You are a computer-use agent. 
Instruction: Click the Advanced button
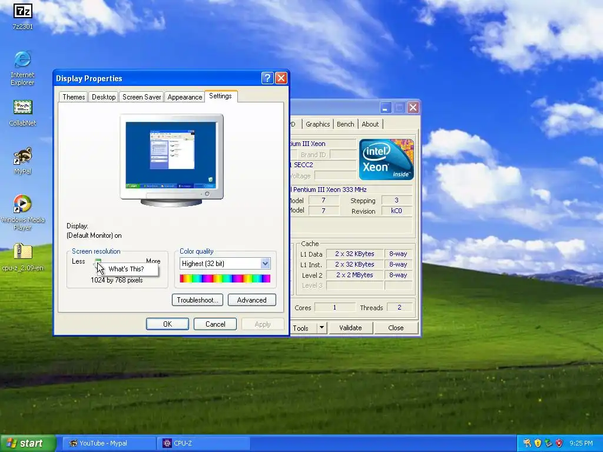tap(252, 300)
